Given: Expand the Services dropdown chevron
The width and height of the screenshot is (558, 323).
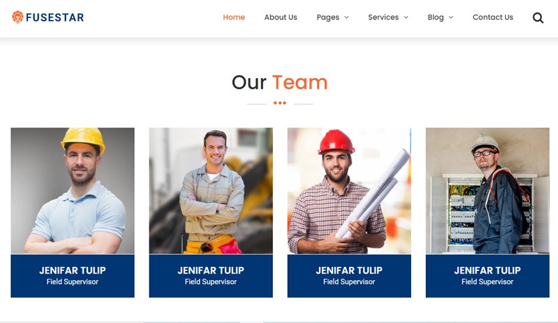Looking at the screenshot, I should point(406,17).
